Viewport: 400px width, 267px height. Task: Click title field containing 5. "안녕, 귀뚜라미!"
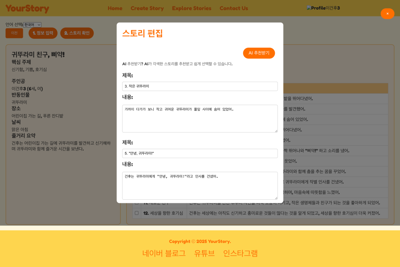pos(200,153)
